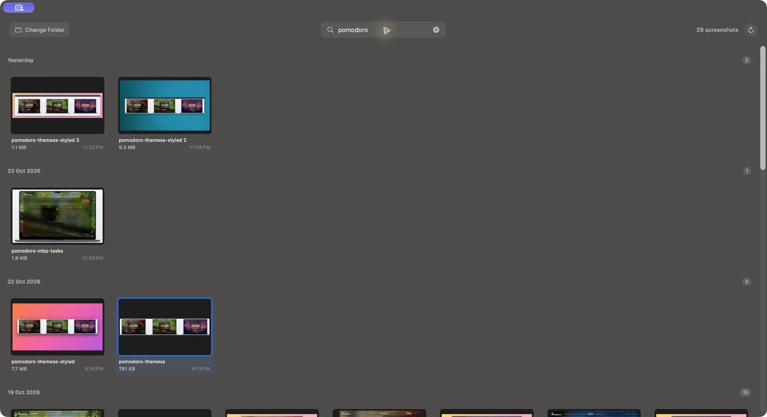
Task: Click the purple screen icon pill
Action: point(19,8)
